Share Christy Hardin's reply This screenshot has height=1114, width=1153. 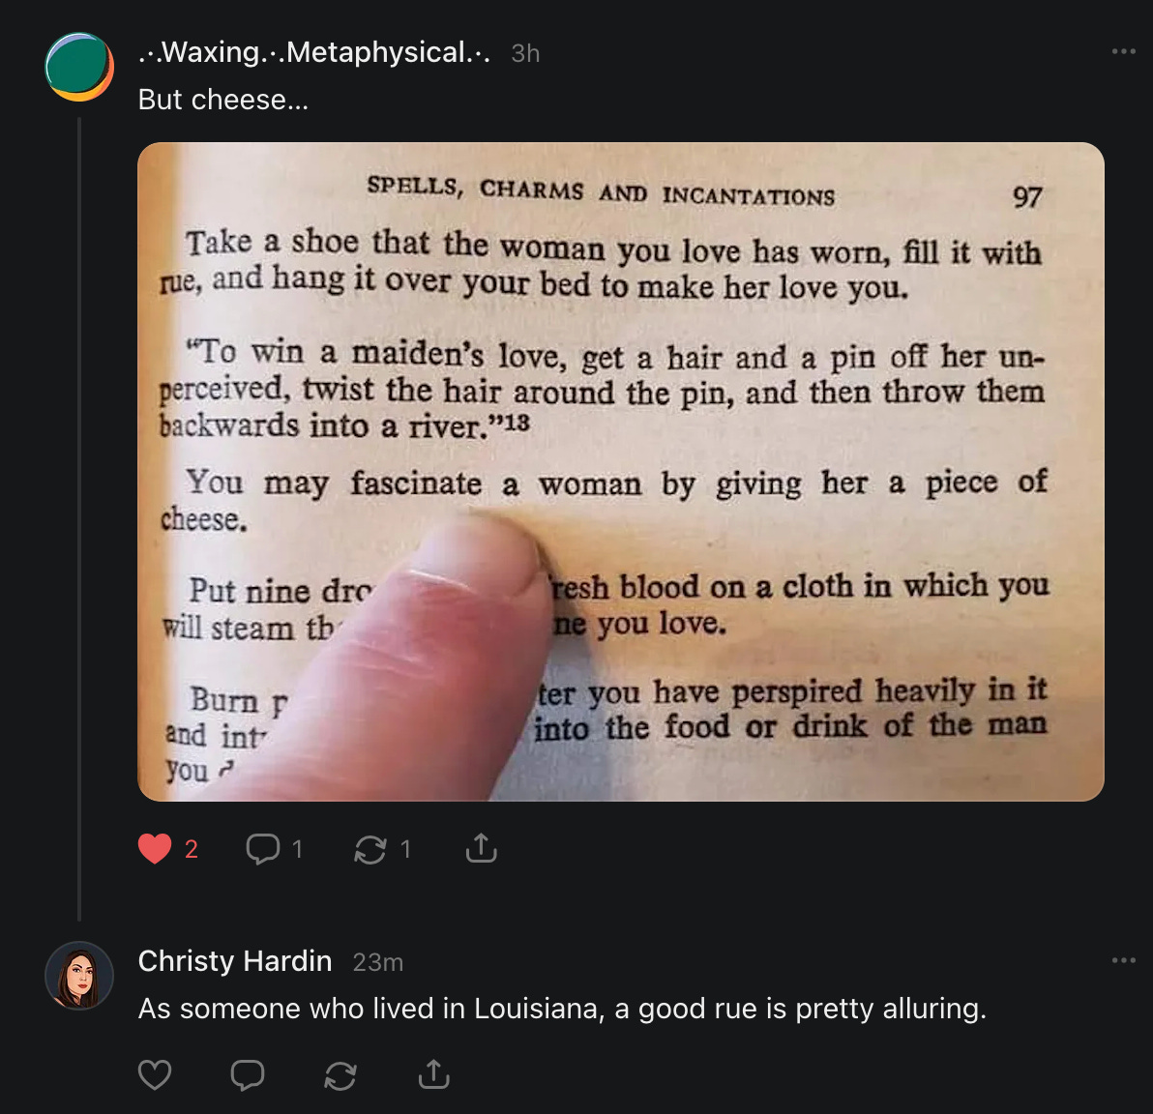click(x=434, y=1073)
